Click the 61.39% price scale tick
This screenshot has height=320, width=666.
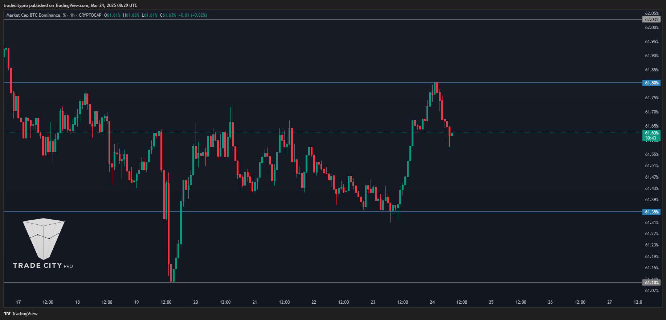coord(651,200)
